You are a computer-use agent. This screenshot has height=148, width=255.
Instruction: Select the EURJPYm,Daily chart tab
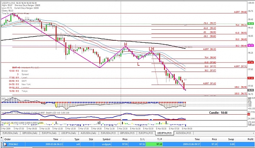point(49,133)
